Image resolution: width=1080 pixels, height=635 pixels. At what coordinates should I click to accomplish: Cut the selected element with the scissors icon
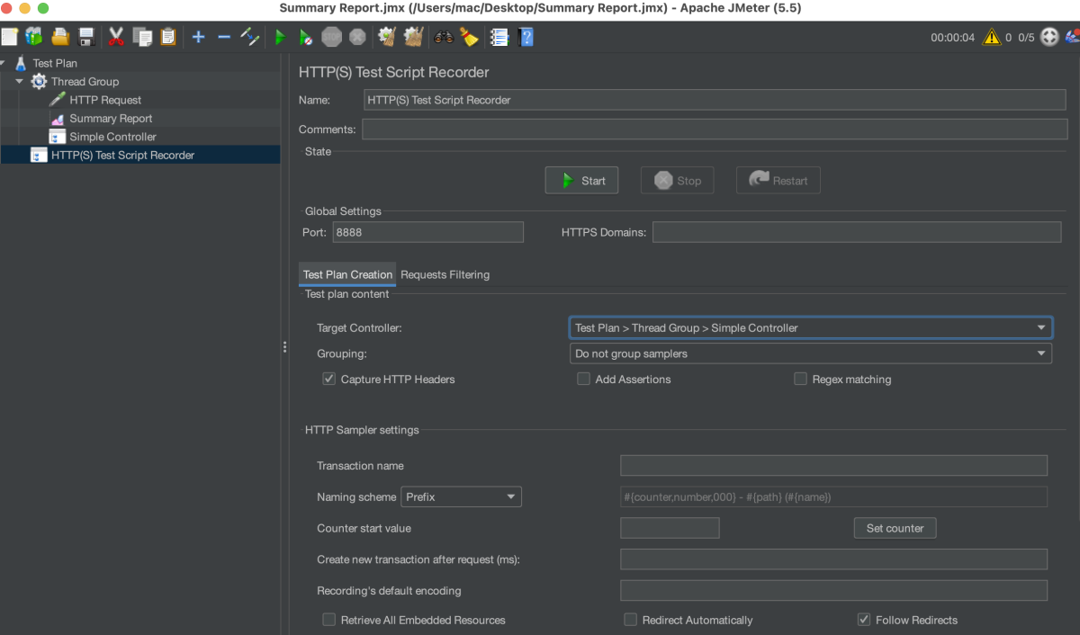(x=114, y=37)
